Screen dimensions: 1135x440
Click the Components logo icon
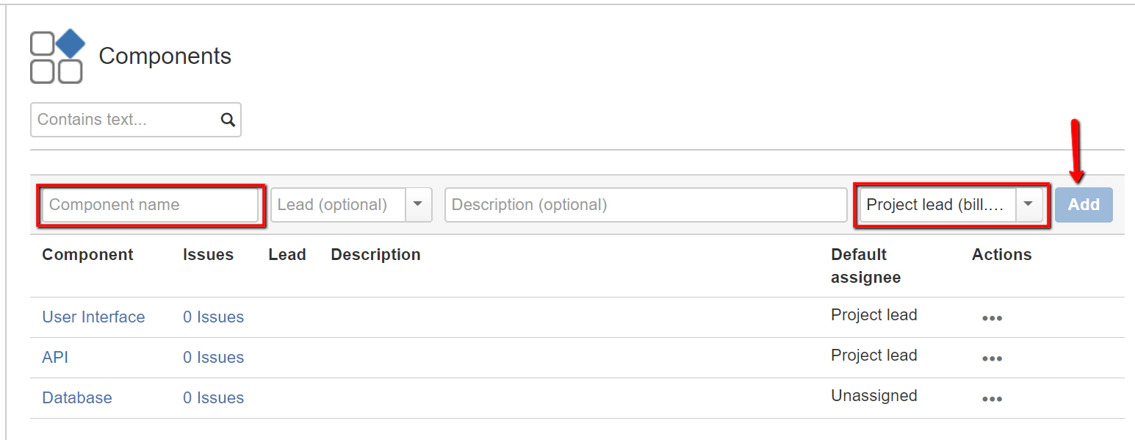57,57
